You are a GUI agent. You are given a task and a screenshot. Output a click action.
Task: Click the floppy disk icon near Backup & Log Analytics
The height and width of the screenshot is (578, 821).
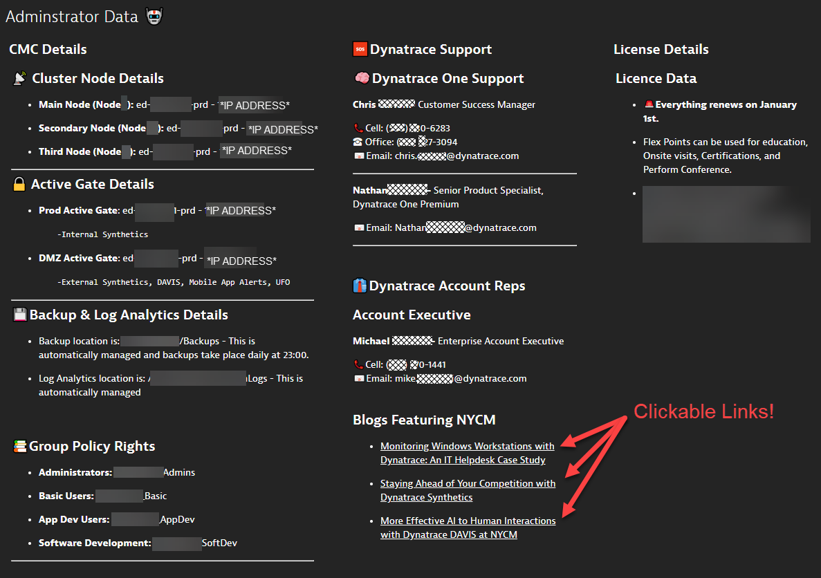tap(21, 314)
